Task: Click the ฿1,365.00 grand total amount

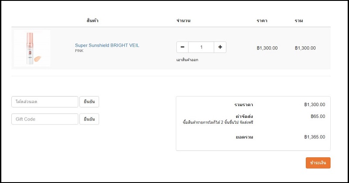Action: pos(315,137)
